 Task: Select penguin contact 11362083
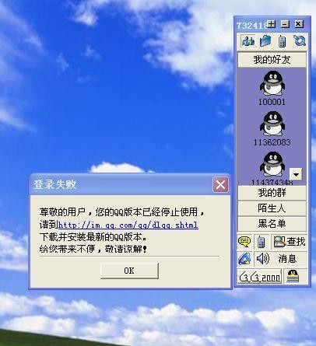pyautogui.click(x=272, y=128)
